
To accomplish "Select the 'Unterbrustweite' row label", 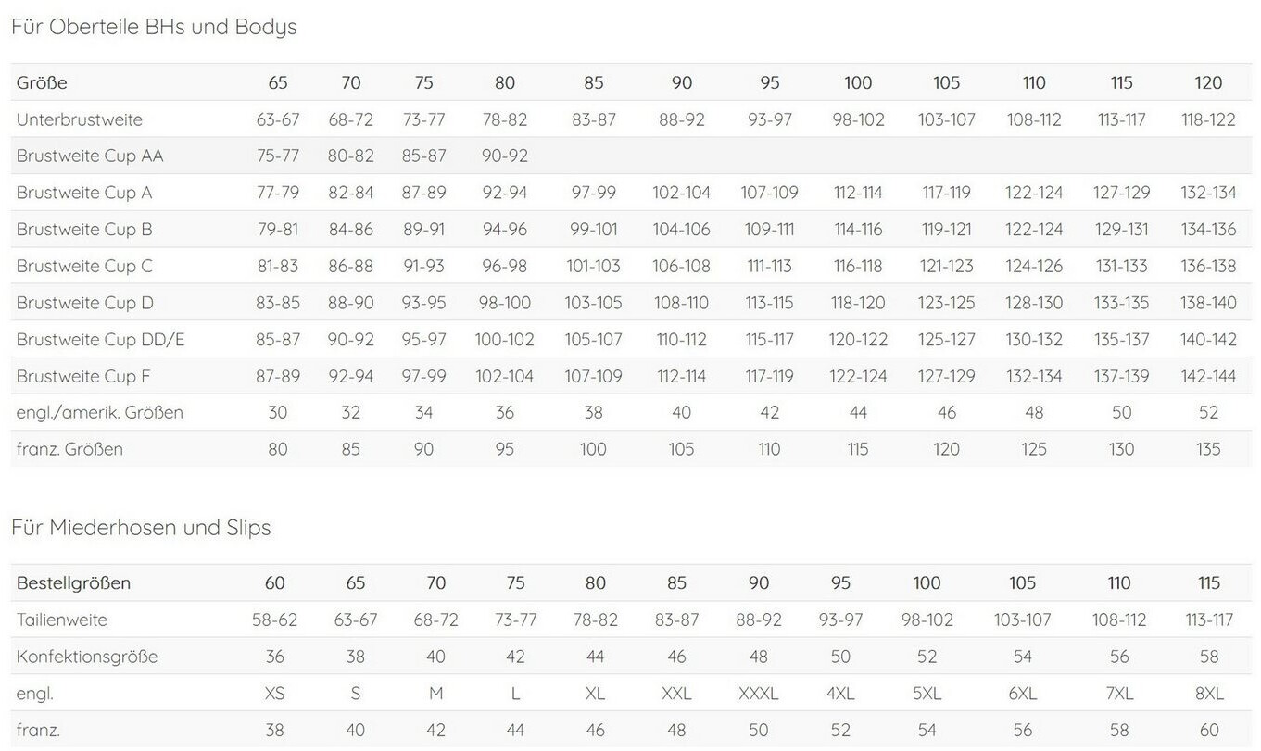I will pos(80,119).
